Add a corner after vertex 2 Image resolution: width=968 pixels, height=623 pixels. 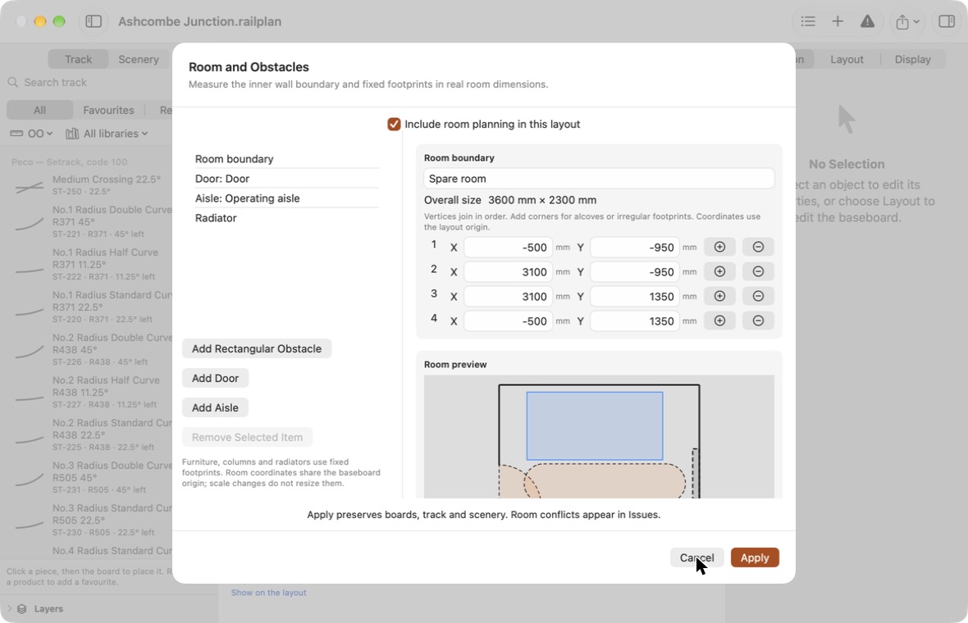719,271
